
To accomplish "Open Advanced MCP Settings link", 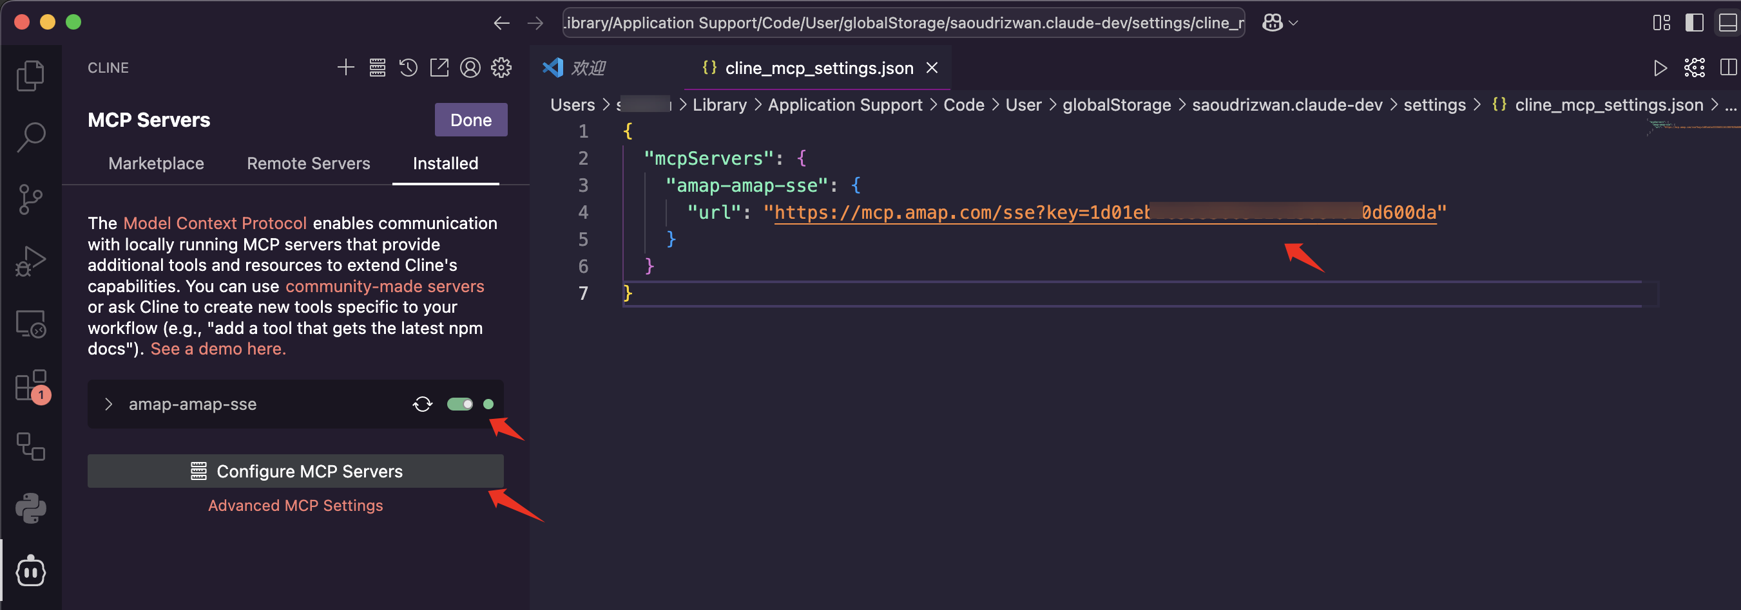I will (x=295, y=505).
